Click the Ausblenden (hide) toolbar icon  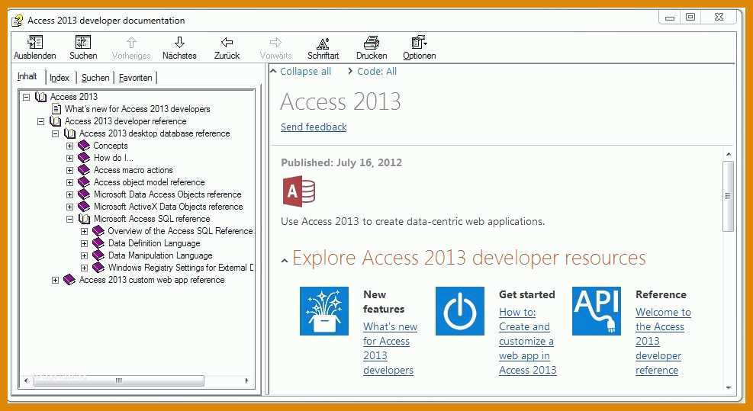coord(35,42)
